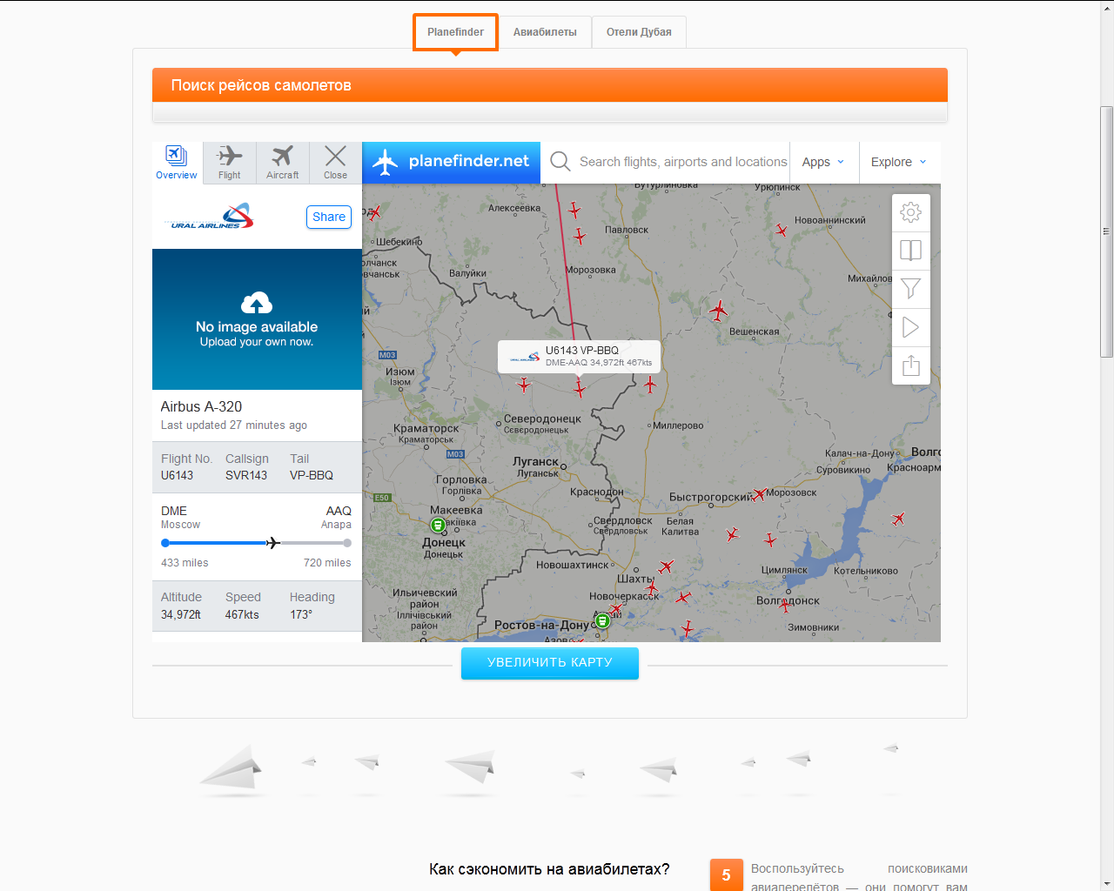The width and height of the screenshot is (1114, 891).
Task: Click the Миллерово city label on the map
Action: point(679,425)
